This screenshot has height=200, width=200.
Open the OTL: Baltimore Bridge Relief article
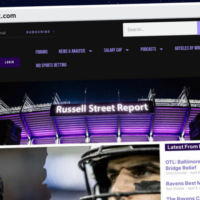click(x=183, y=165)
